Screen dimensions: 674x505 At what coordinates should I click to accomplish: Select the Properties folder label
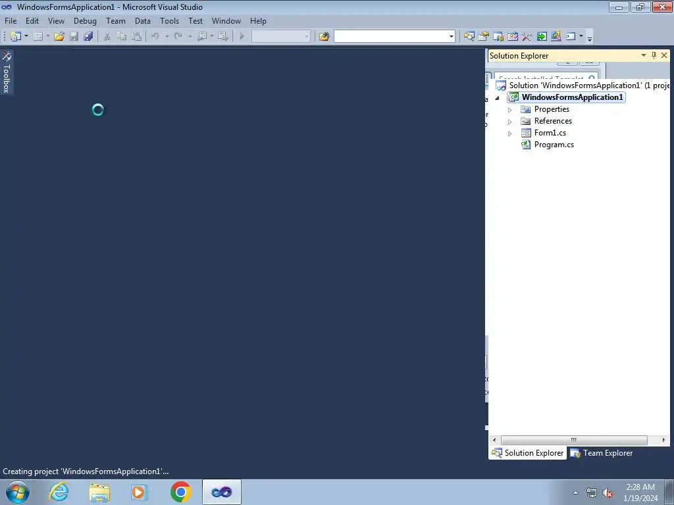point(552,110)
